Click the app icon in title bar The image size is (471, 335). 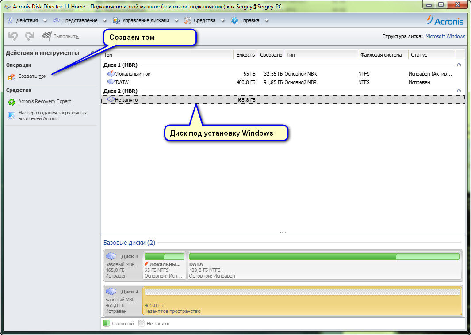click(x=7, y=6)
